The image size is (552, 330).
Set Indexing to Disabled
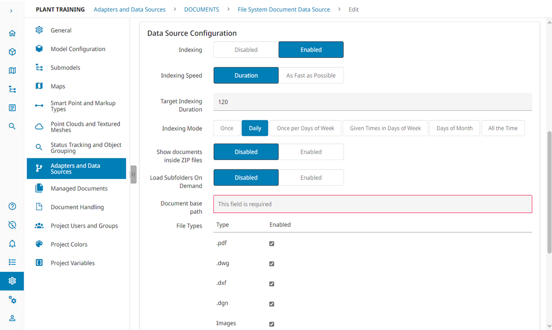246,50
